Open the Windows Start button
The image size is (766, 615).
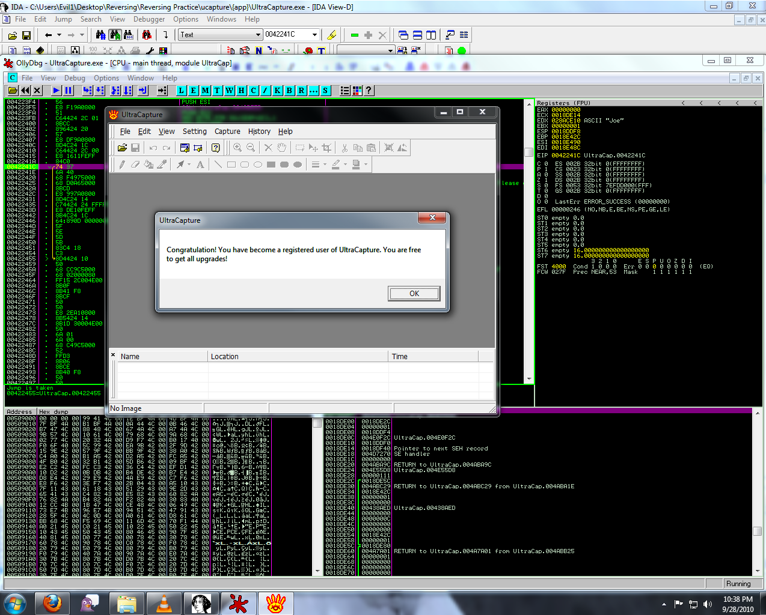click(15, 603)
